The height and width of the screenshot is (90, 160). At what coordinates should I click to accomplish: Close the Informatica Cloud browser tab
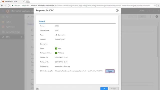23,1
